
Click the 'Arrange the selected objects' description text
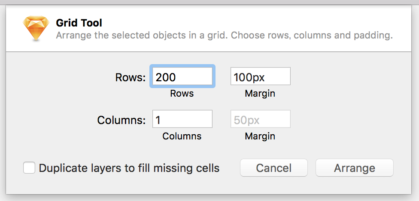point(225,35)
